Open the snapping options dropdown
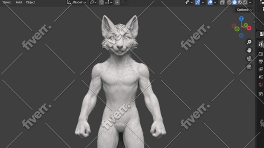The image size is (264, 148). [109, 2]
